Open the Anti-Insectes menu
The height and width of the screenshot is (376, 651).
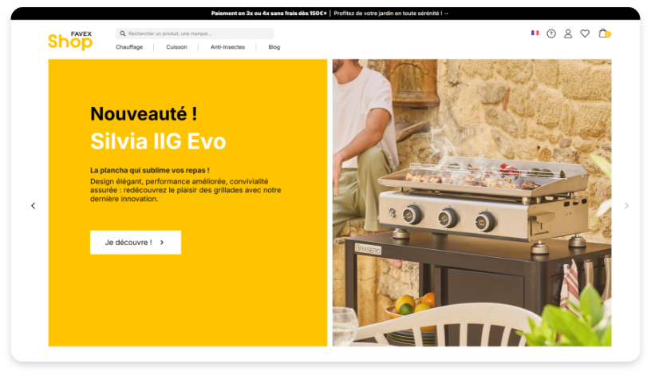click(227, 47)
